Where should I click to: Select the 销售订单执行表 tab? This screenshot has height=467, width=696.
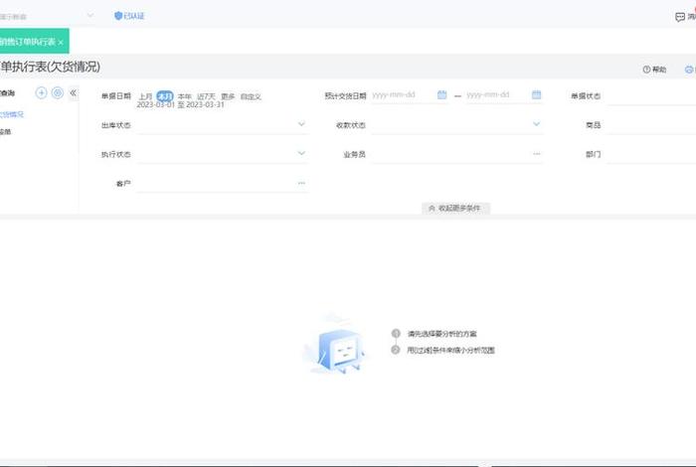click(28, 42)
